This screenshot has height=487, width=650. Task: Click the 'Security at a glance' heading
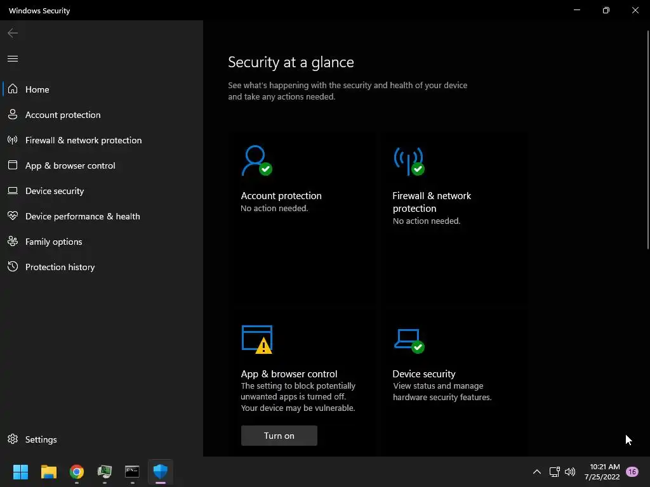pyautogui.click(x=291, y=62)
